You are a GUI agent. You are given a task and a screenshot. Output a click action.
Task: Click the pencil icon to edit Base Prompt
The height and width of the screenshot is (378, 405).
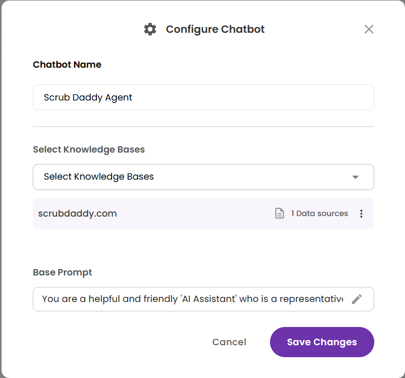357,299
